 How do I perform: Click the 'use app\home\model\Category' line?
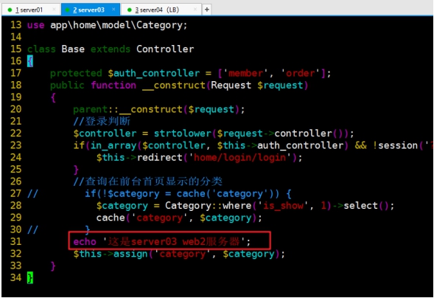coord(107,26)
